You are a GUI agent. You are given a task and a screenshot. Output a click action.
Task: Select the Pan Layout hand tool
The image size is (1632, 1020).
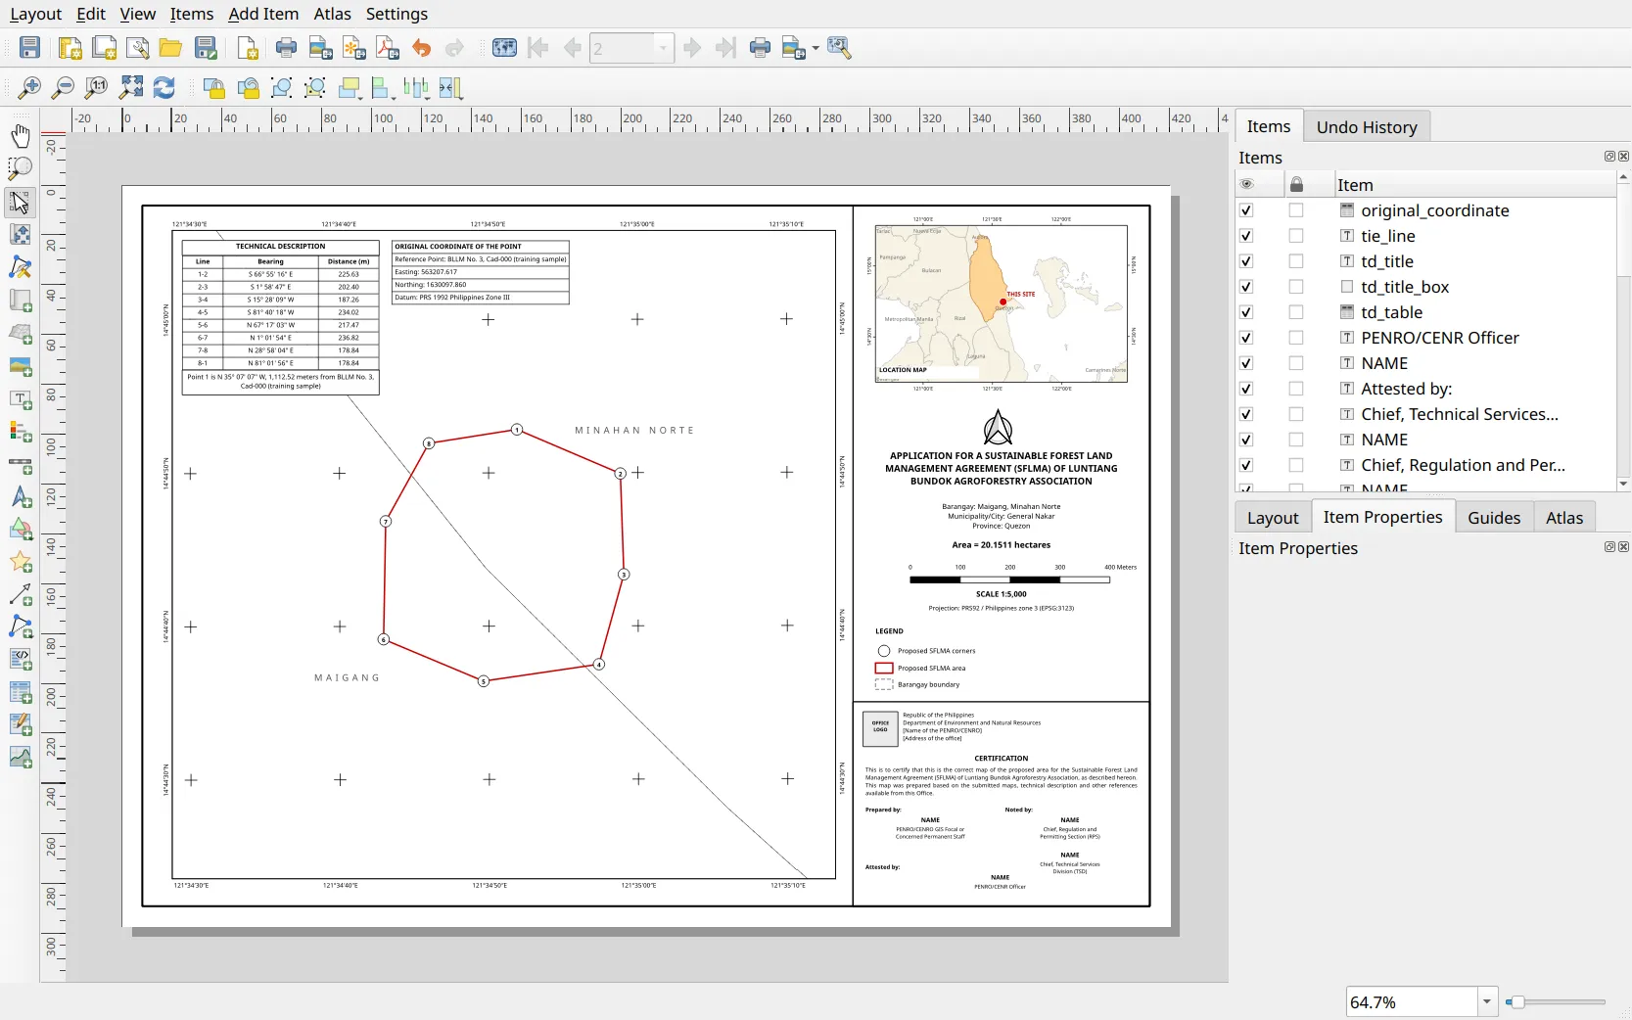tap(20, 136)
